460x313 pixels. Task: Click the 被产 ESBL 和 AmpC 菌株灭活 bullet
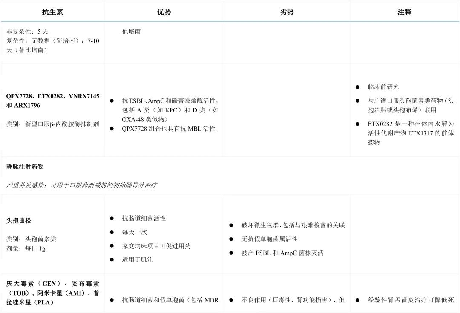pyautogui.click(x=282, y=253)
